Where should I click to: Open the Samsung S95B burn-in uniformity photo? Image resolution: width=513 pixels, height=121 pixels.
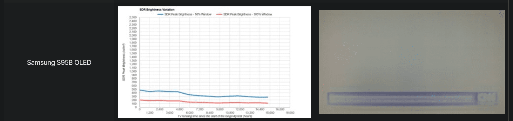pyautogui.click(x=412, y=62)
